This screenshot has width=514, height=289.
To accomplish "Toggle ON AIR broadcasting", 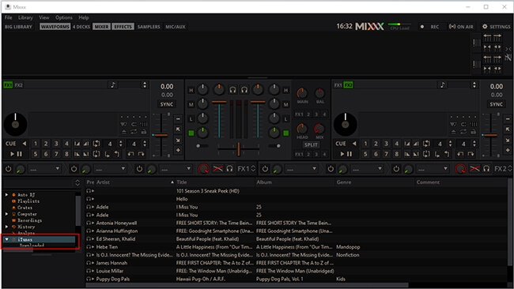I will tap(461, 27).
